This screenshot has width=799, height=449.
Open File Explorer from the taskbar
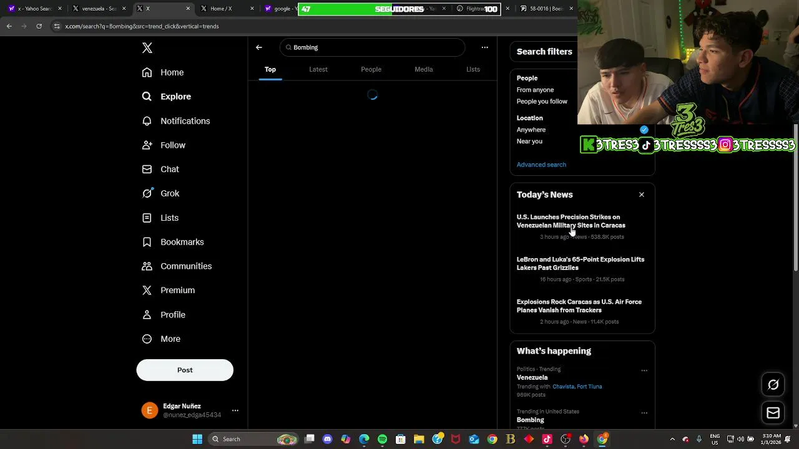point(419,439)
